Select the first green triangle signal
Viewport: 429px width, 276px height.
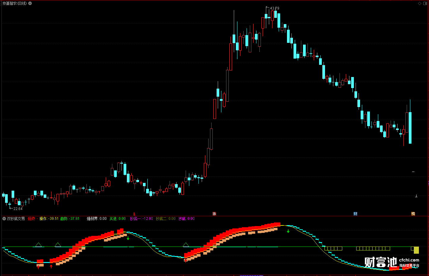pos(38,245)
